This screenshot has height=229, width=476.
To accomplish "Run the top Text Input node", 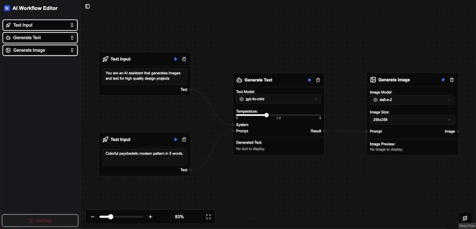I will (175, 59).
